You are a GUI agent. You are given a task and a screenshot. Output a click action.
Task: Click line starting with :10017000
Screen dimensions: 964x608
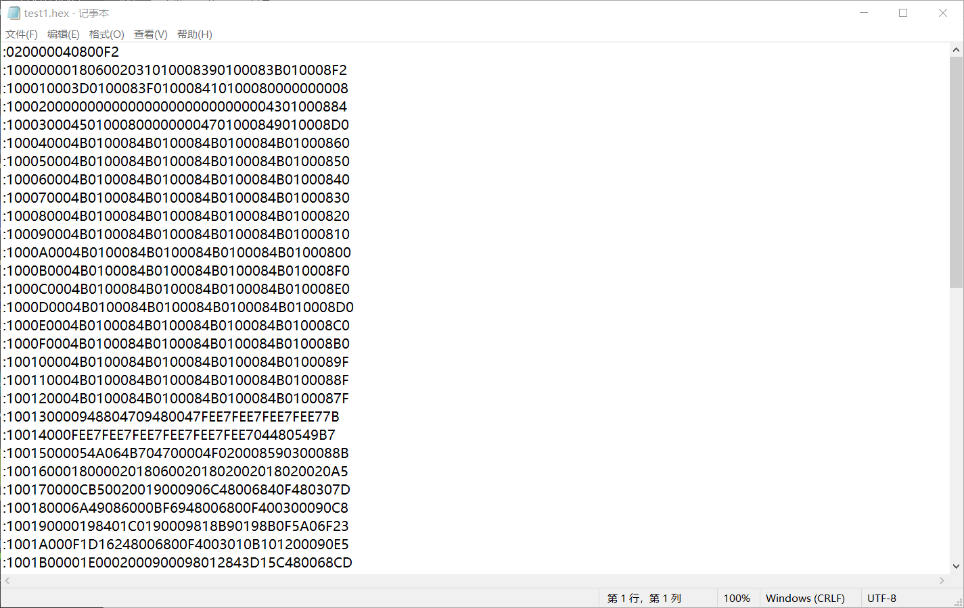pos(177,490)
